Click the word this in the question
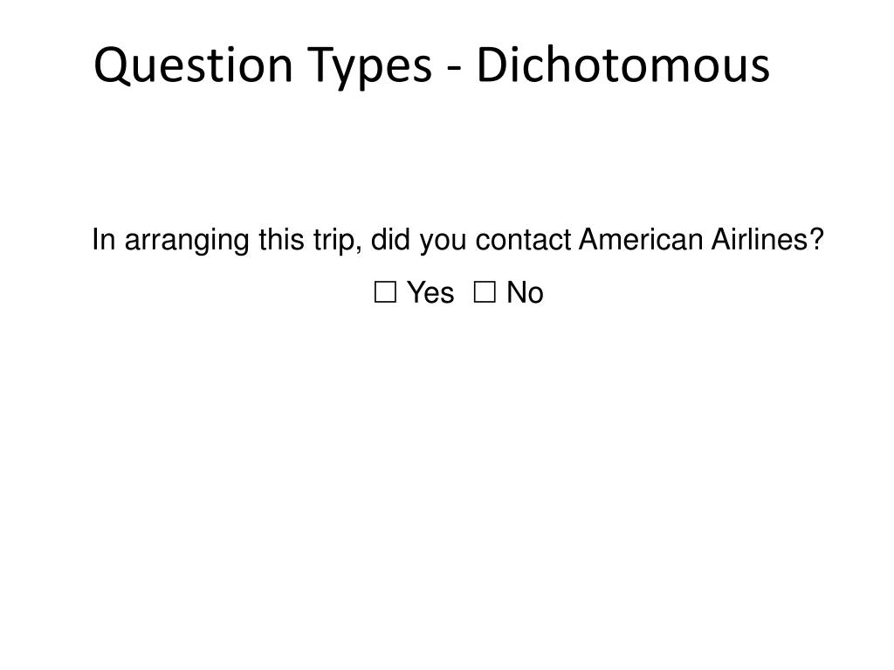 pos(282,239)
